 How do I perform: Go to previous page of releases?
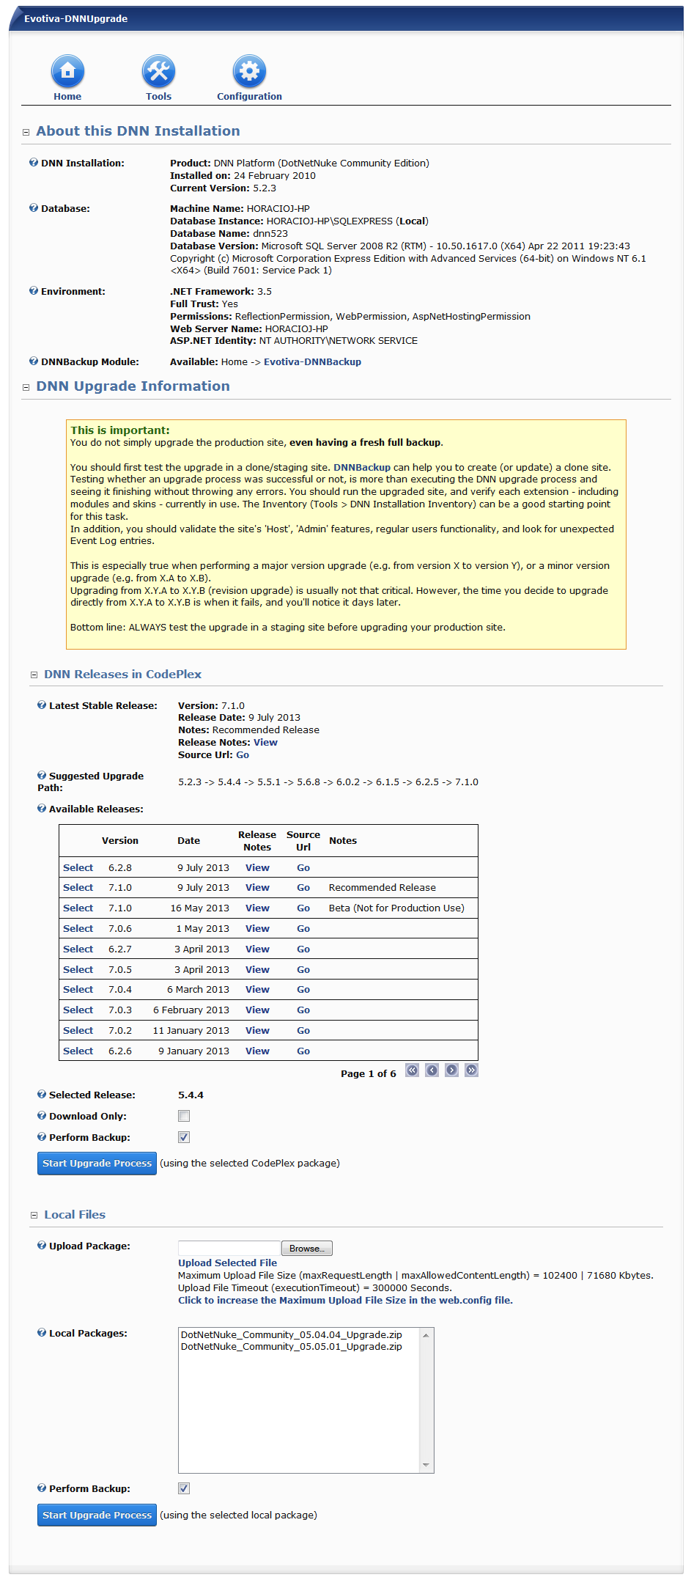(x=432, y=1070)
